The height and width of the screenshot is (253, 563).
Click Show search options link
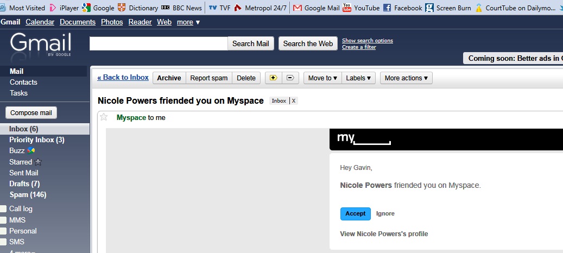368,41
